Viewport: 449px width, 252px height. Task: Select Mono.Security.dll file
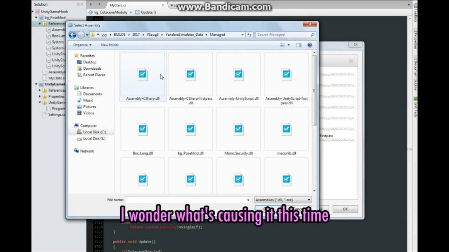tap(239, 132)
